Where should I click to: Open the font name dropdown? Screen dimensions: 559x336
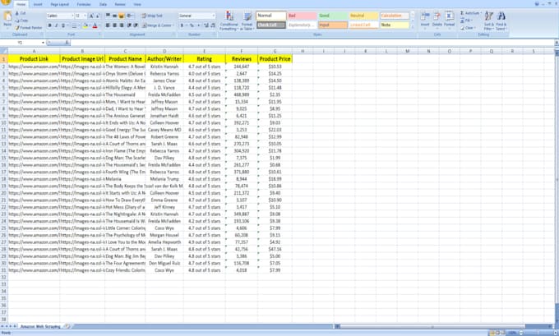coord(72,16)
